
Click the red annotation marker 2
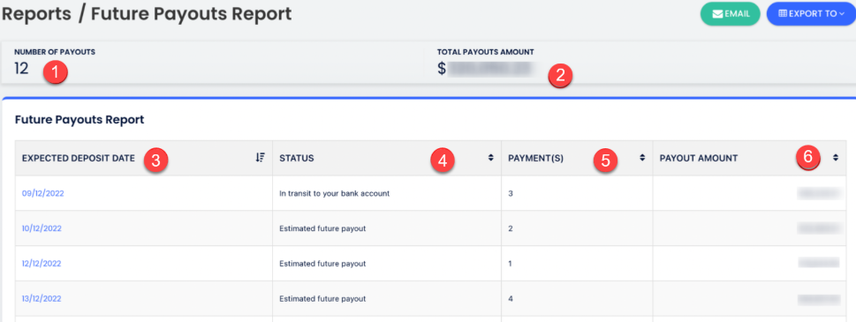[x=560, y=75]
